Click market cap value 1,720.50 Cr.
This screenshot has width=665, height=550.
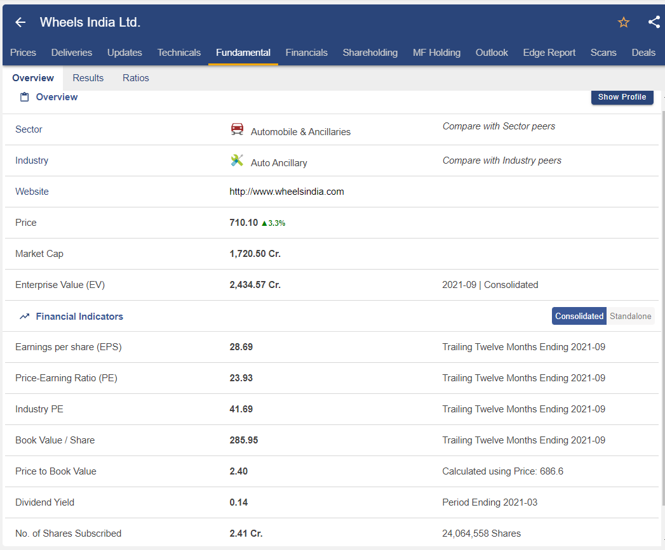255,254
